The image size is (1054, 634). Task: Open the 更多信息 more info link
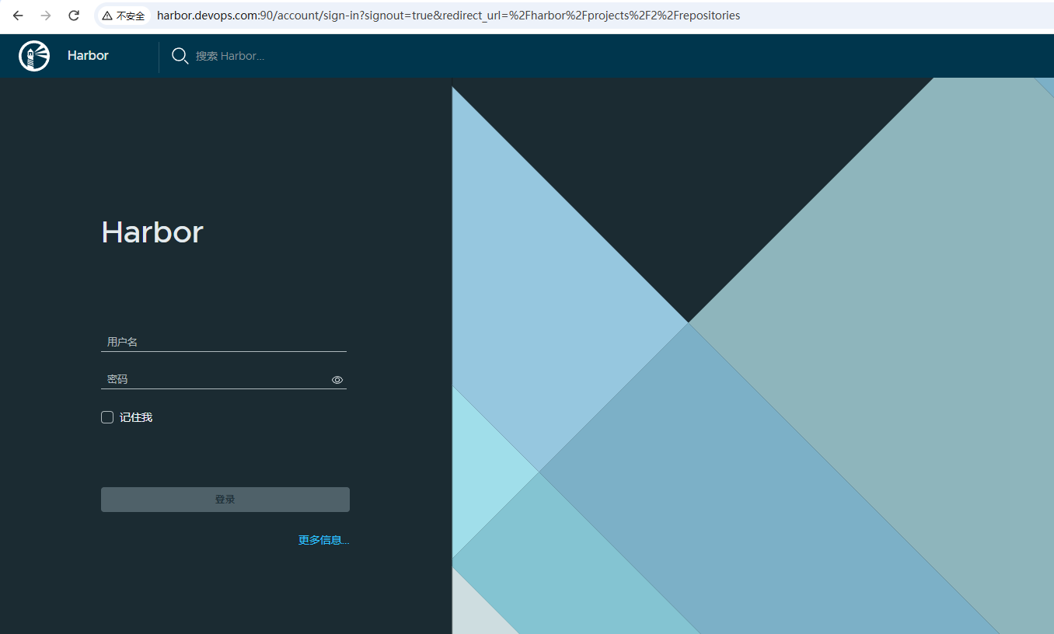tap(324, 540)
